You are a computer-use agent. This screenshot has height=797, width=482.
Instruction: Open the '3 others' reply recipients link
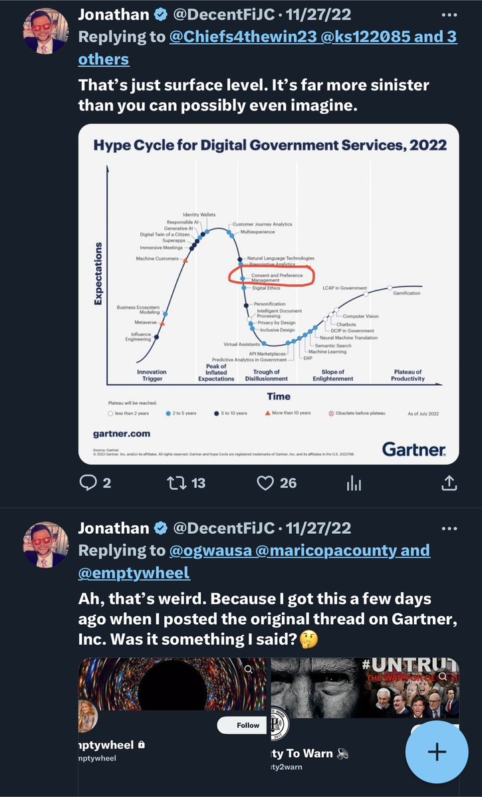tap(103, 58)
